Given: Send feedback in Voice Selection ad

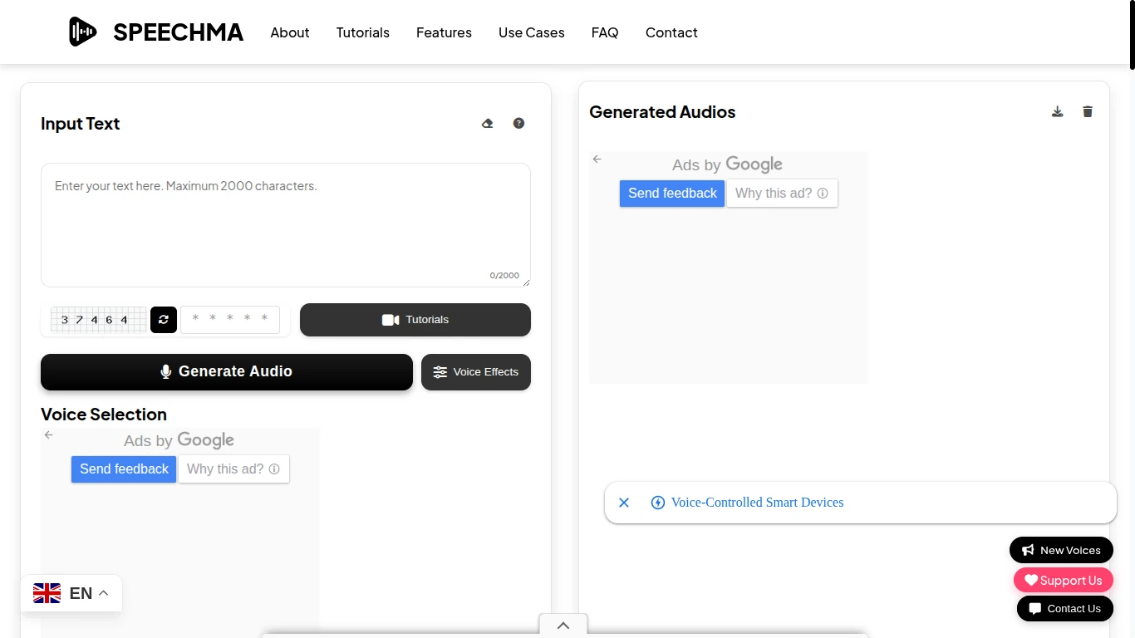Looking at the screenshot, I should click(x=124, y=469).
